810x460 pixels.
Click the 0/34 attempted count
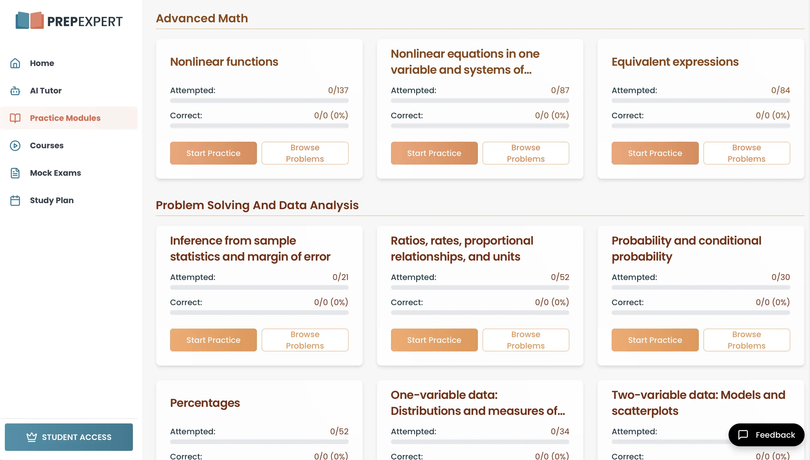tap(560, 431)
